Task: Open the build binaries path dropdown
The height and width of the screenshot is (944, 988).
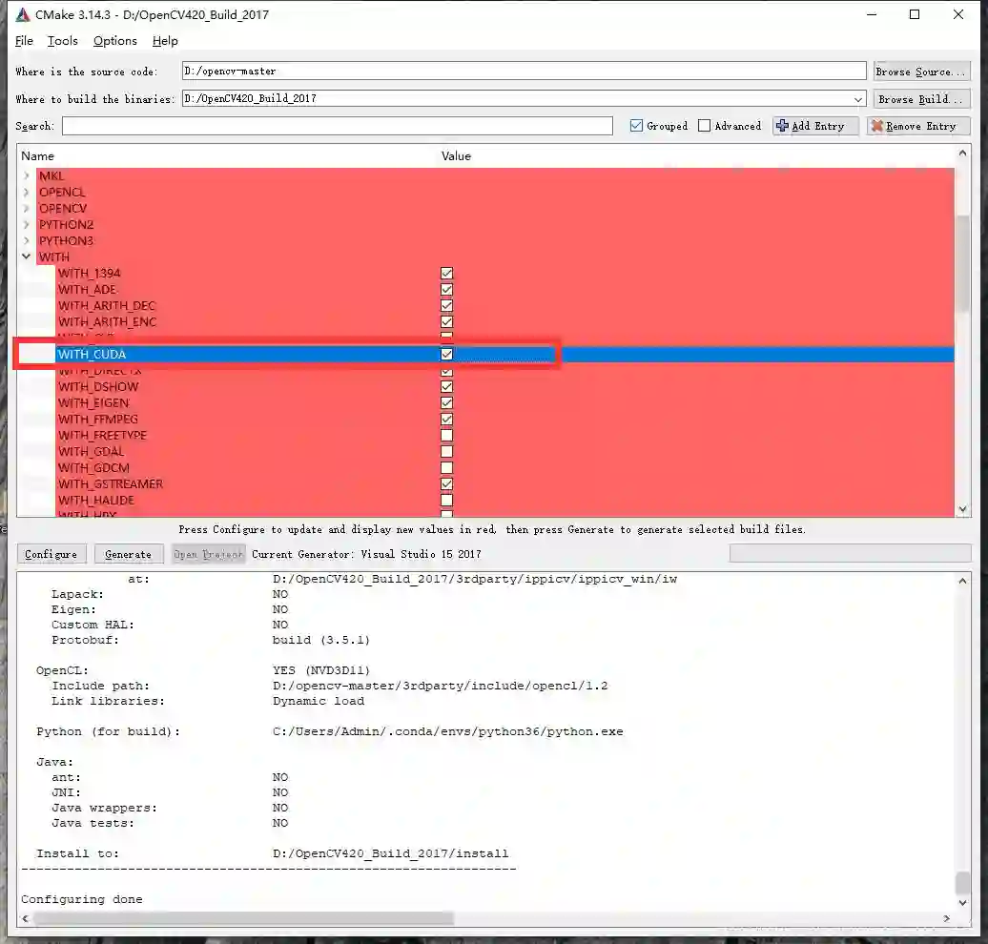Action: click(857, 99)
